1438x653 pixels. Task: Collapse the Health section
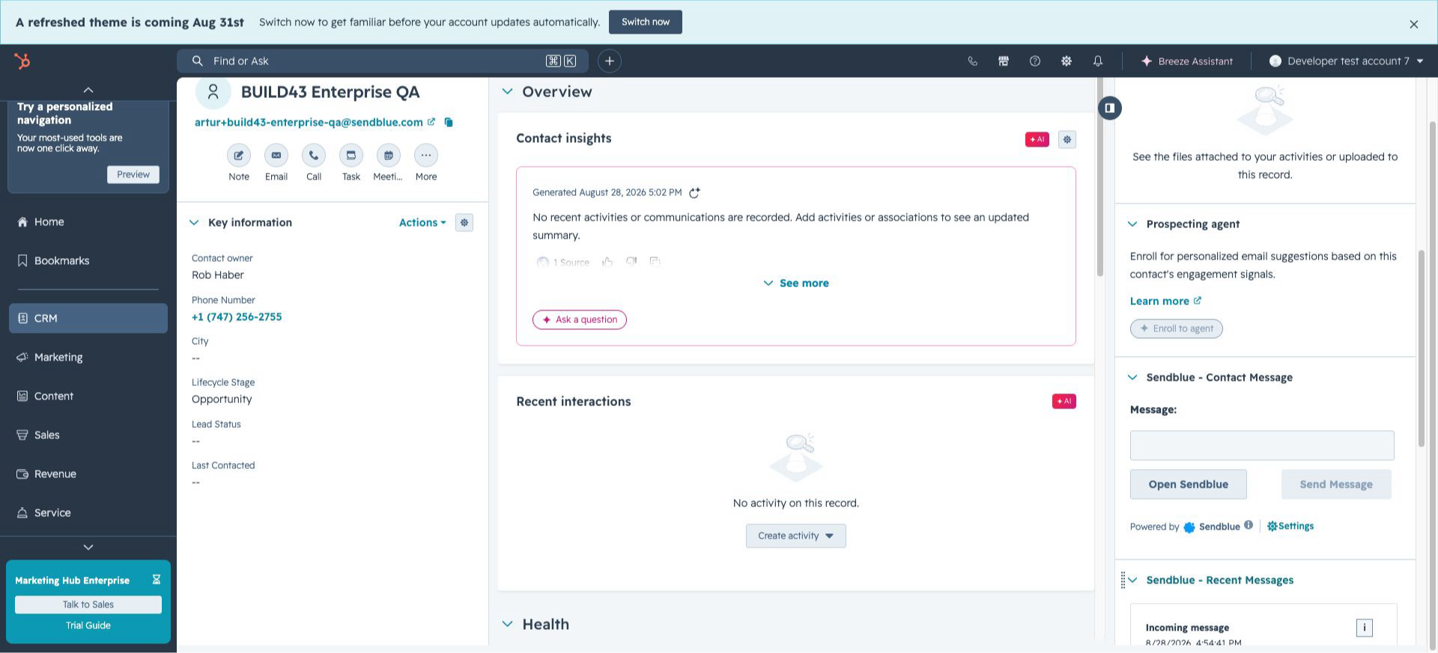click(507, 625)
